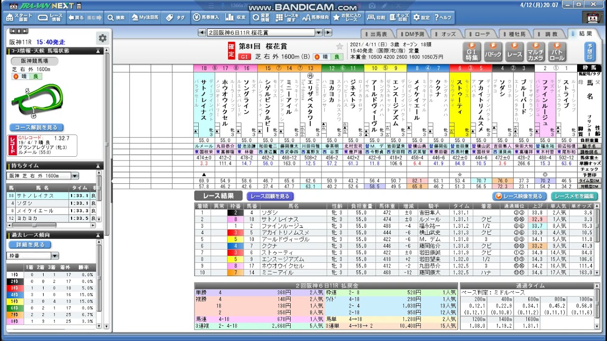Screen dimensions: 607x341
Task: Collapse the 持ちタイム panel header
Action: [x=98, y=166]
